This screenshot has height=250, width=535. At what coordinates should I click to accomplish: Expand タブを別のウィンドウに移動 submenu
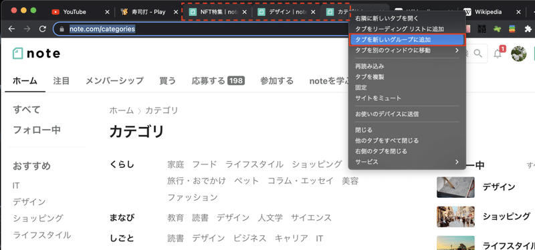[x=407, y=51]
